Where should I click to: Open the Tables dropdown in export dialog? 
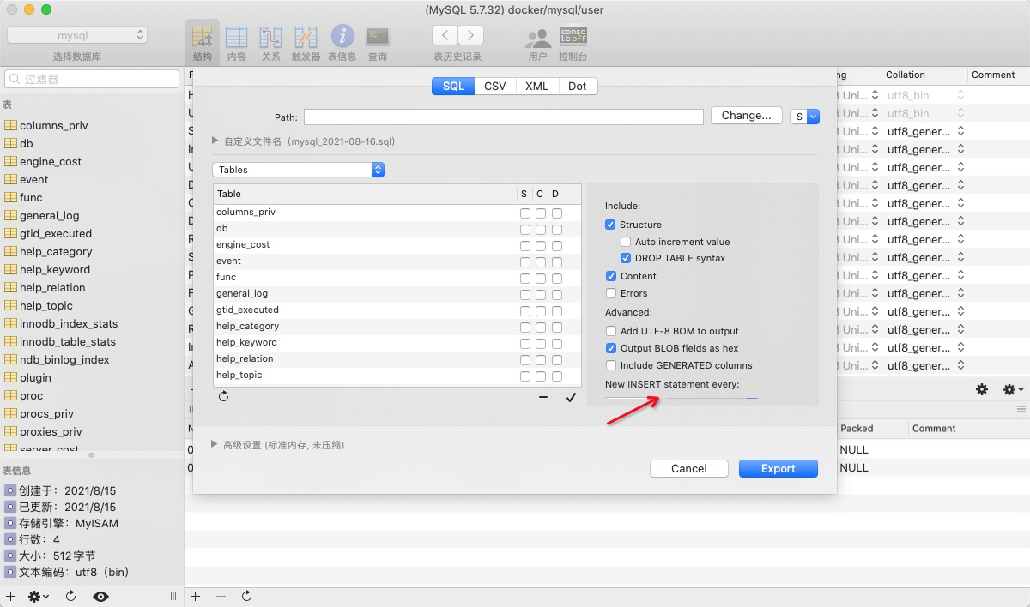(x=298, y=169)
